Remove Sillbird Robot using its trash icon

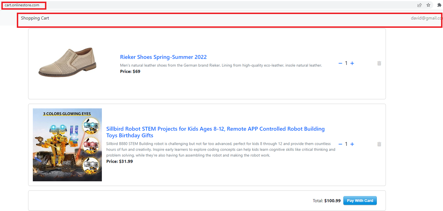click(x=379, y=144)
